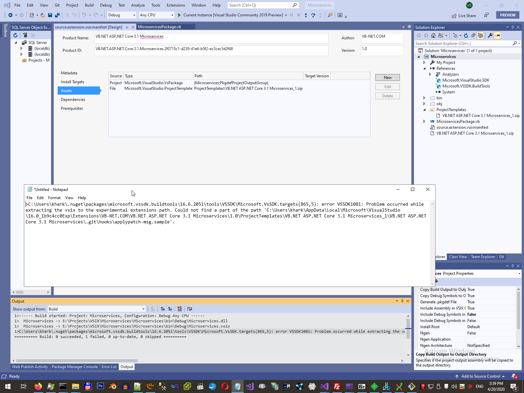
Task: Toggle the pin on source.extension.vsixmanifest tab
Action: (x=127, y=27)
